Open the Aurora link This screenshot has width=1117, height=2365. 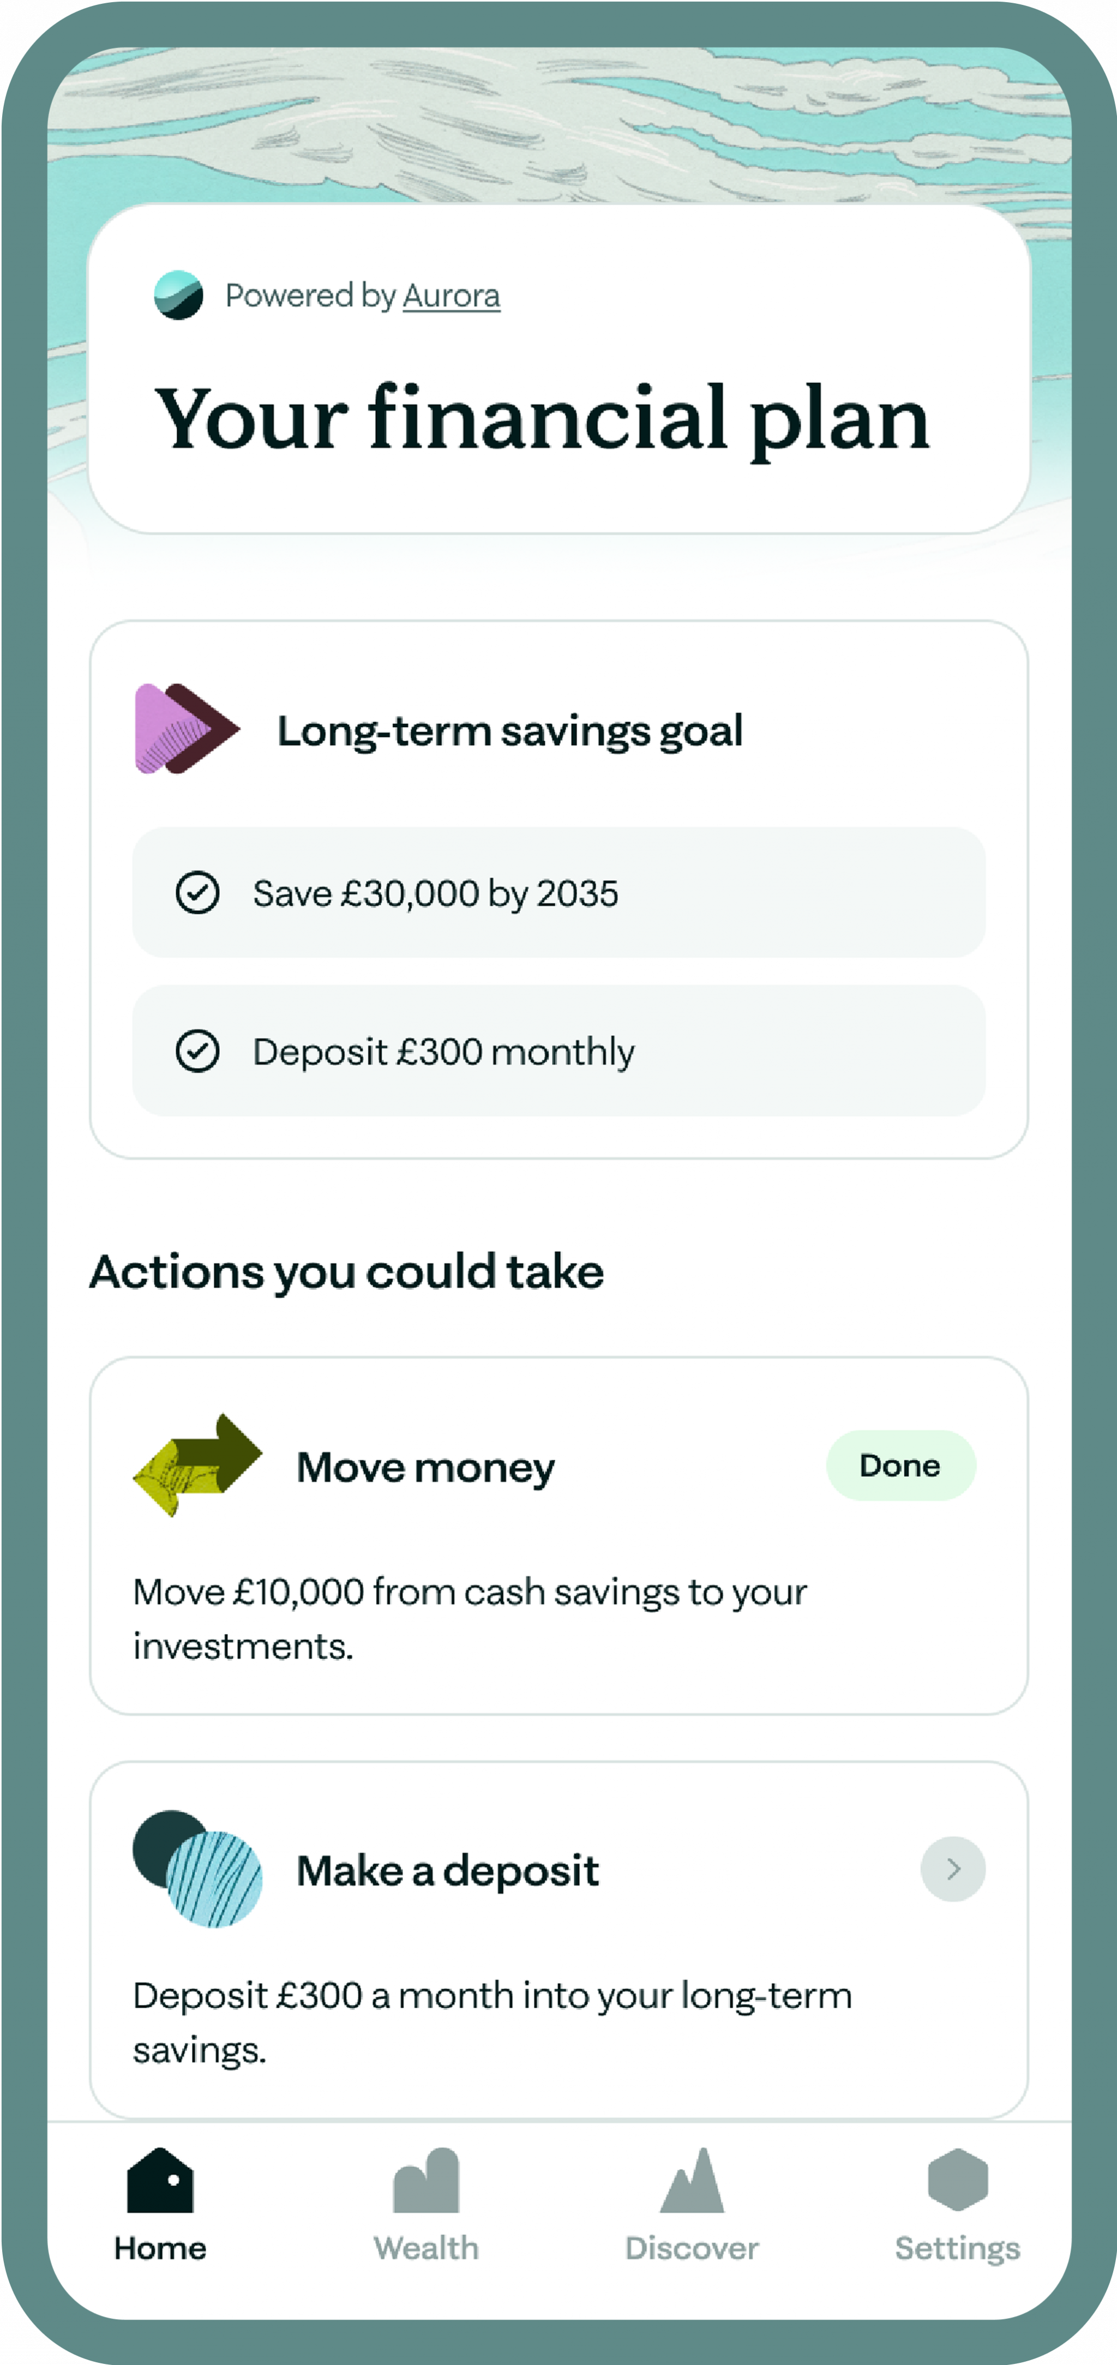pos(452,296)
